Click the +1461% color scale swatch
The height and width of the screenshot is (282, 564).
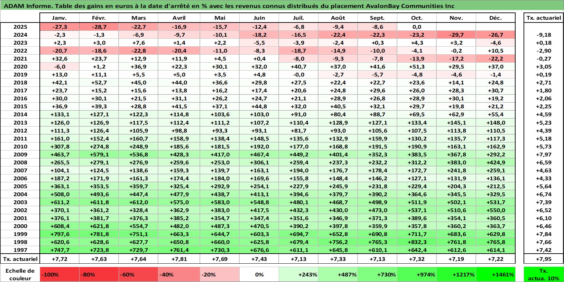[x=496, y=274]
